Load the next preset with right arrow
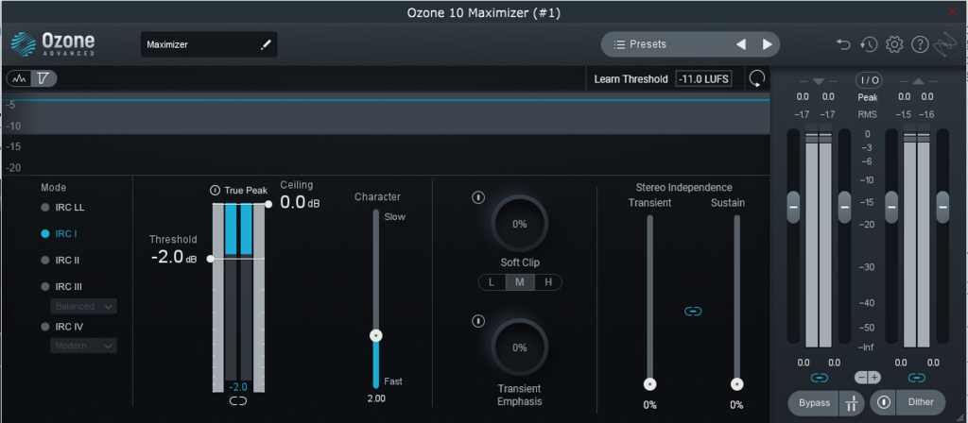The image size is (968, 423). point(768,44)
